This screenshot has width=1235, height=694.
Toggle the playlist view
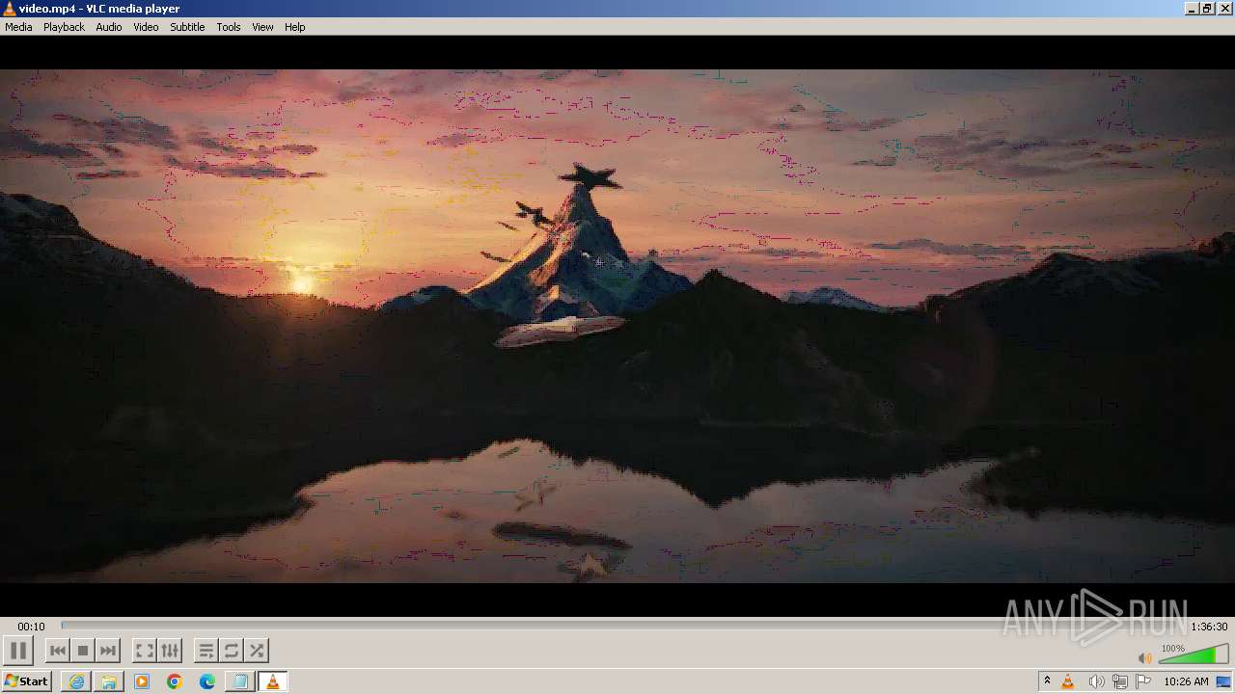pos(206,651)
